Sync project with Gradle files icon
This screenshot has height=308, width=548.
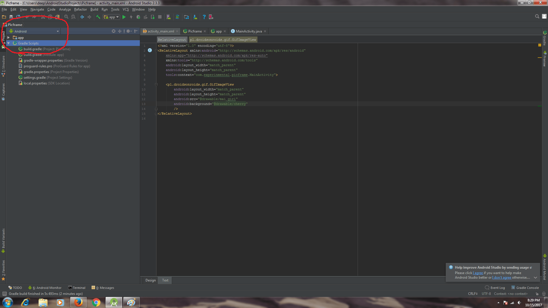point(177,17)
